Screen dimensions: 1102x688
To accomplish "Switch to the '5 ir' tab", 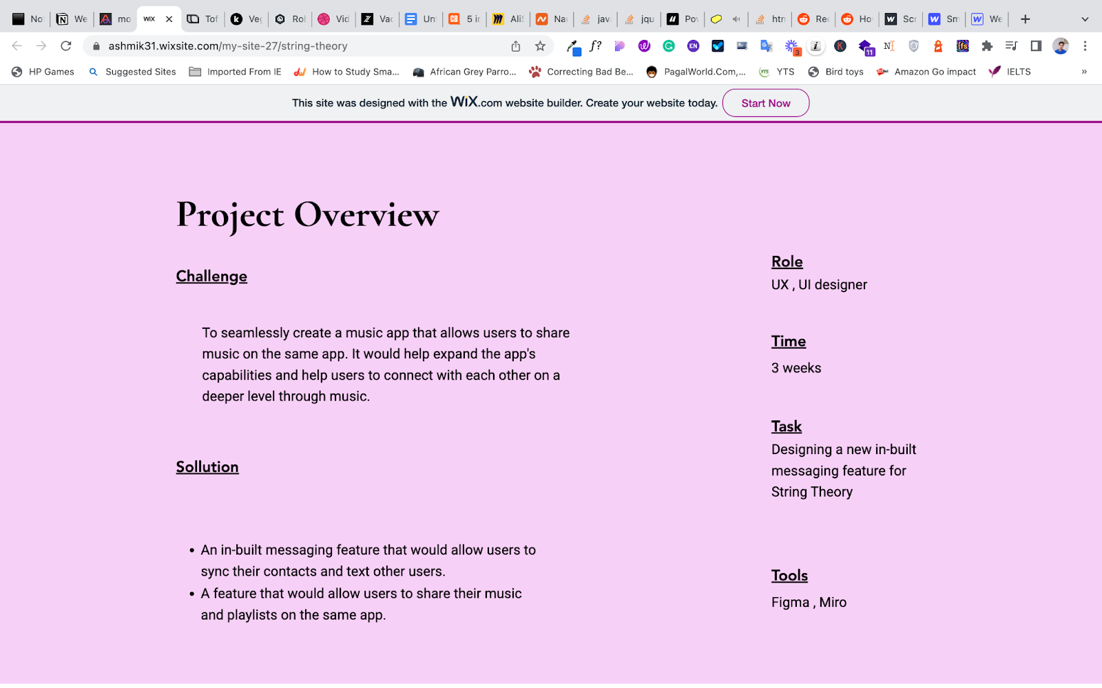I will 464,19.
